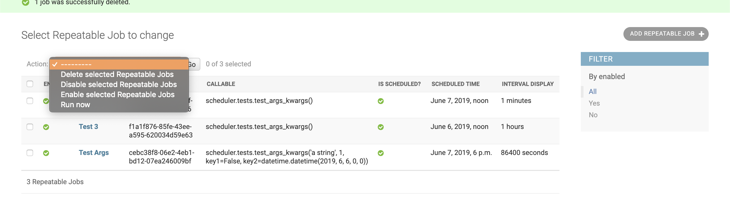Select Enable selected Repeatable Jobs entry
This screenshot has width=730, height=199.
click(117, 94)
